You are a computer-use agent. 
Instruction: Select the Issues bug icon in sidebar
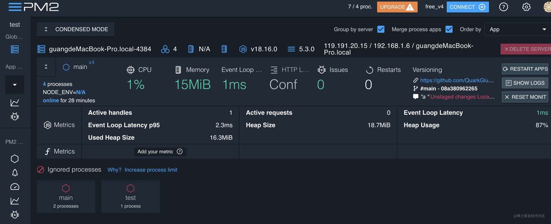point(15,116)
